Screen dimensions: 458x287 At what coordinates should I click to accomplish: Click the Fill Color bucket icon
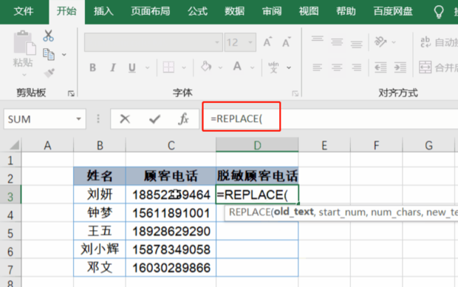point(206,67)
